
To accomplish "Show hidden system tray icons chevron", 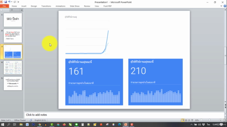I will coord(192,125).
